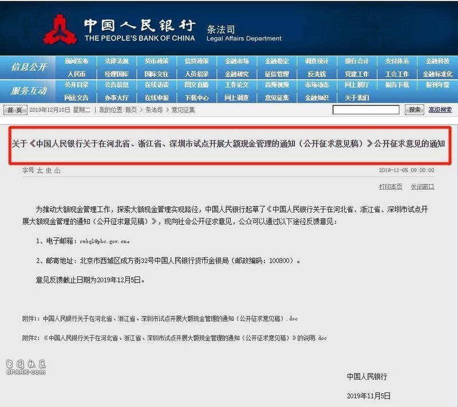Follow the 条法司 breadcrumb link

[x=154, y=110]
